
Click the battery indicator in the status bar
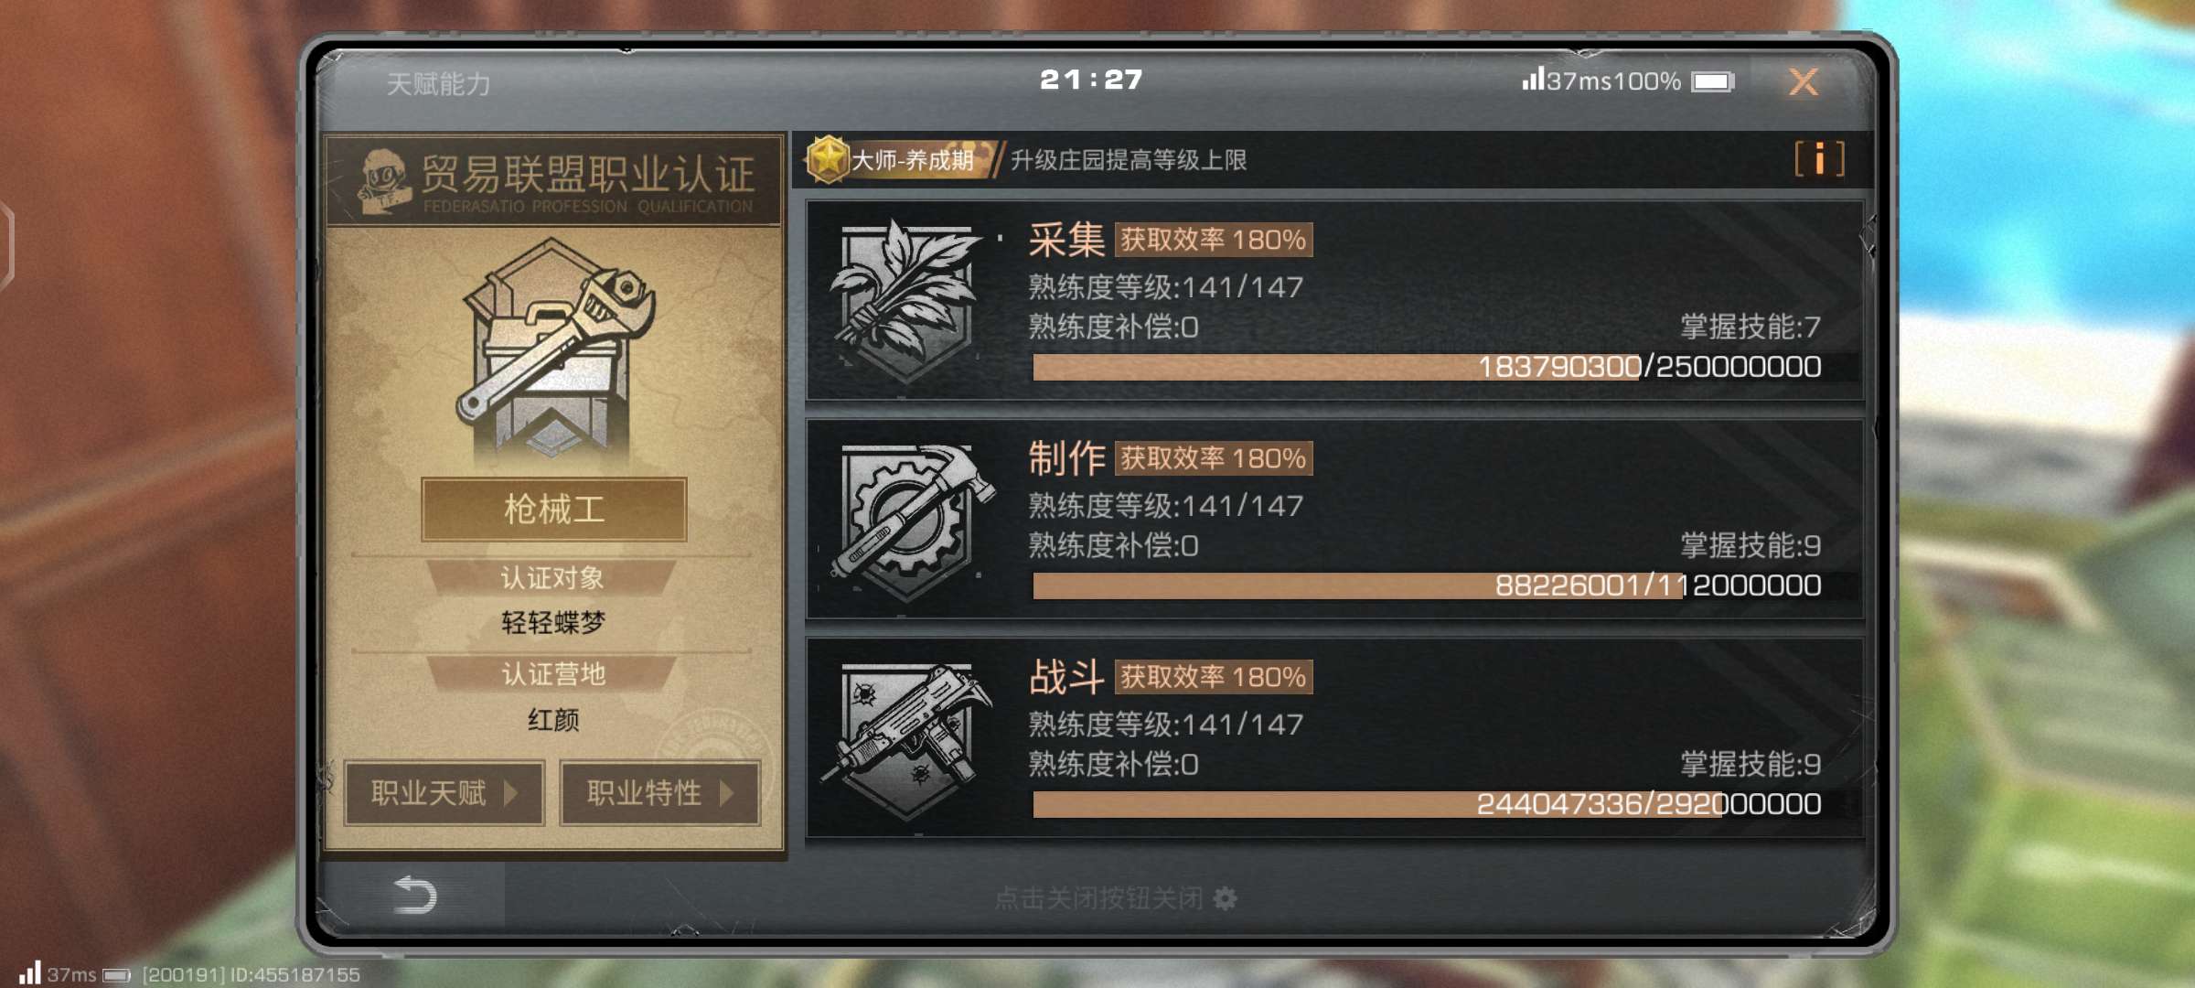tap(1712, 82)
